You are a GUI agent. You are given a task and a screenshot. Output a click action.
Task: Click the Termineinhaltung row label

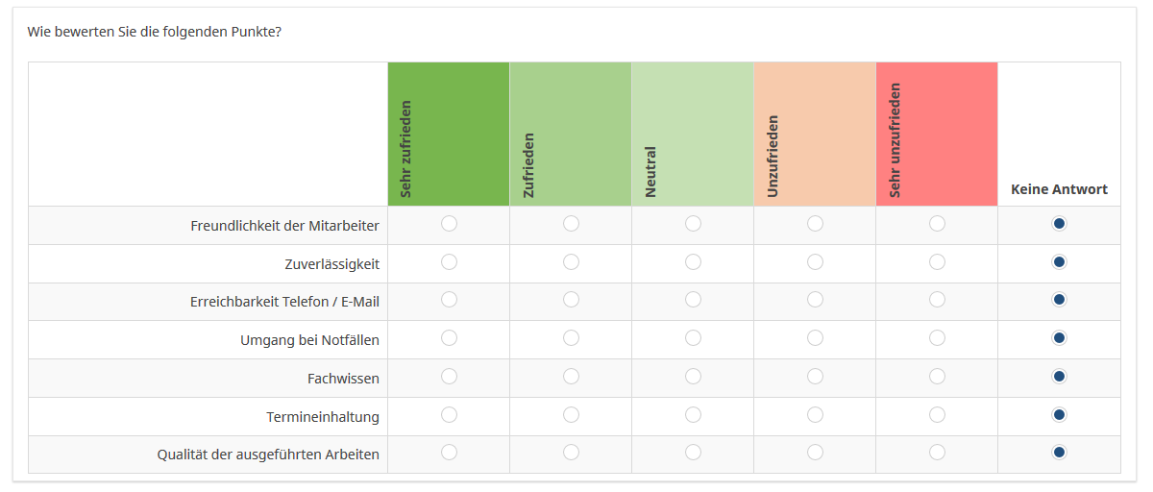(322, 417)
